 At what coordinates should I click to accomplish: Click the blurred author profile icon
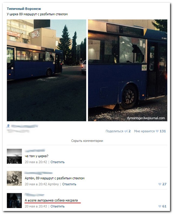(8, 126)
